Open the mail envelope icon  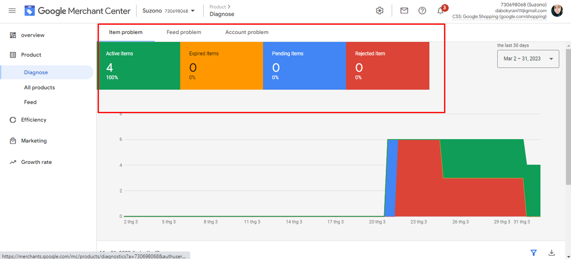(x=404, y=10)
